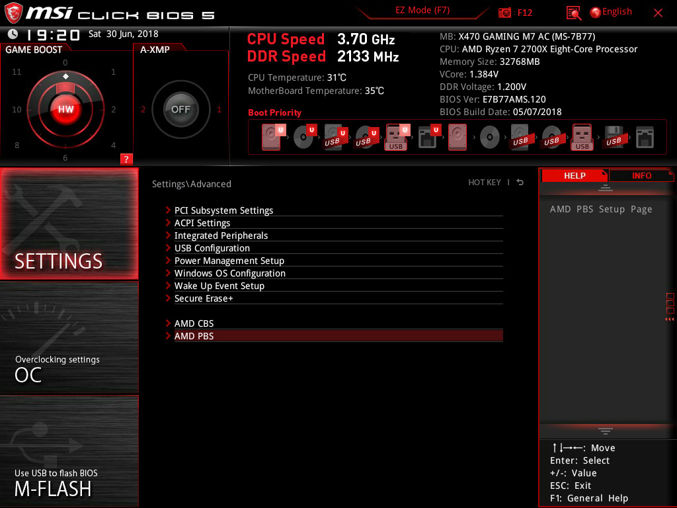Screen dimensions: 677x508
Task: Open the SETTINGS section
Action: [69, 224]
